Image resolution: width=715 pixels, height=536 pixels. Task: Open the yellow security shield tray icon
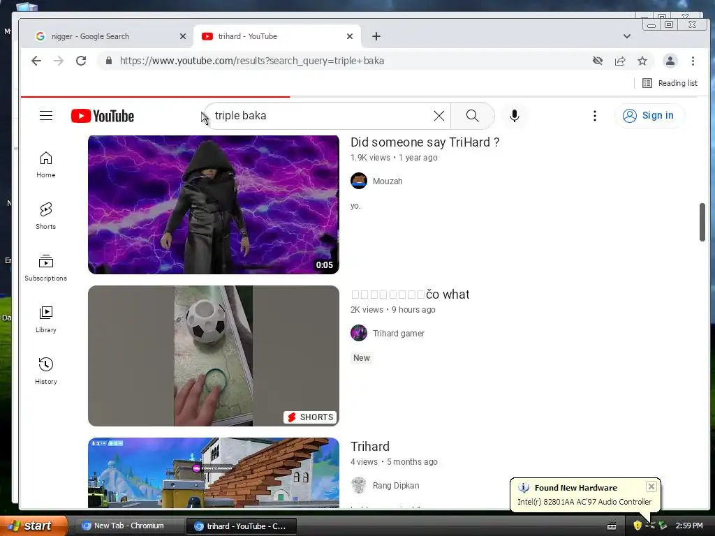coord(637,526)
